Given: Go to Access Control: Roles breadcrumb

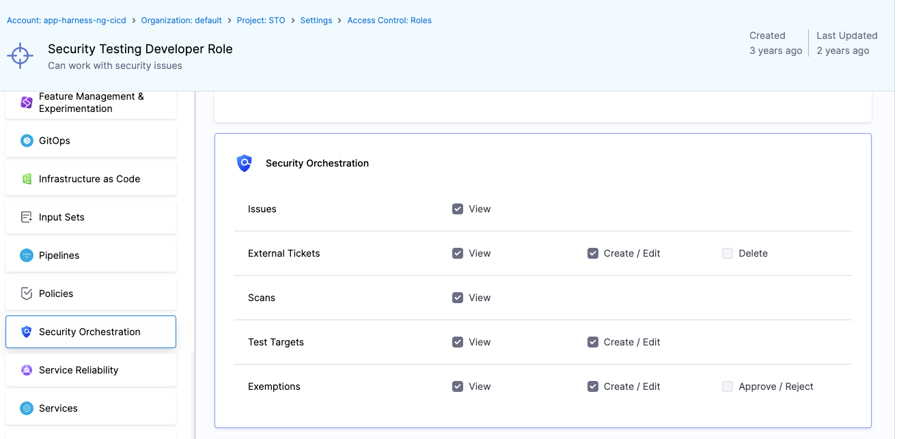Looking at the screenshot, I should 389,20.
